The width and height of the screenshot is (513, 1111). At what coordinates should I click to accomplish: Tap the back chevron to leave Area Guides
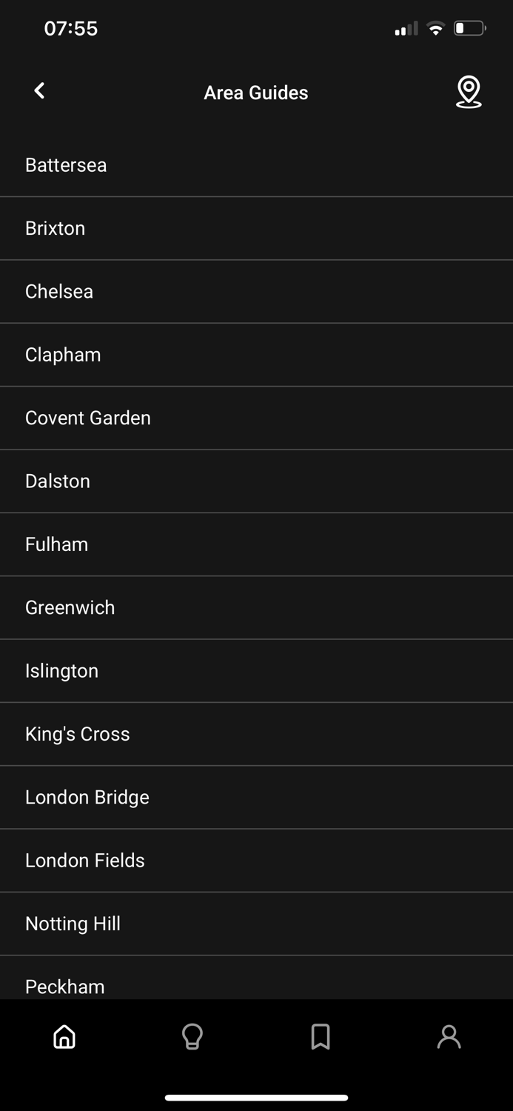pyautogui.click(x=38, y=91)
